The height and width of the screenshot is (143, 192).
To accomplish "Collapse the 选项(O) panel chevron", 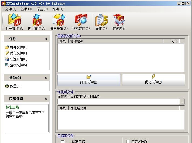I will (x=46, y=78).
